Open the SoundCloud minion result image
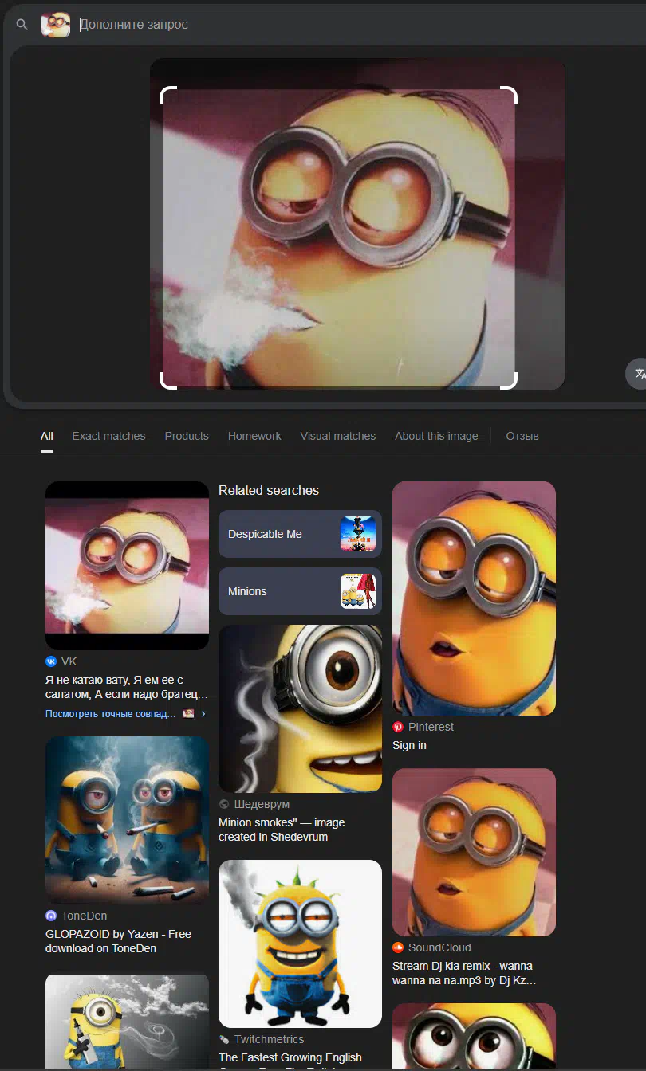The height and width of the screenshot is (1071, 646). click(x=474, y=852)
